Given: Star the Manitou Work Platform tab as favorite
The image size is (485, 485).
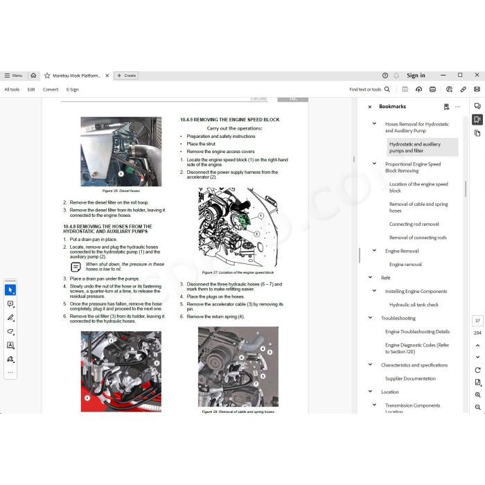Looking at the screenshot, I should [x=47, y=76].
